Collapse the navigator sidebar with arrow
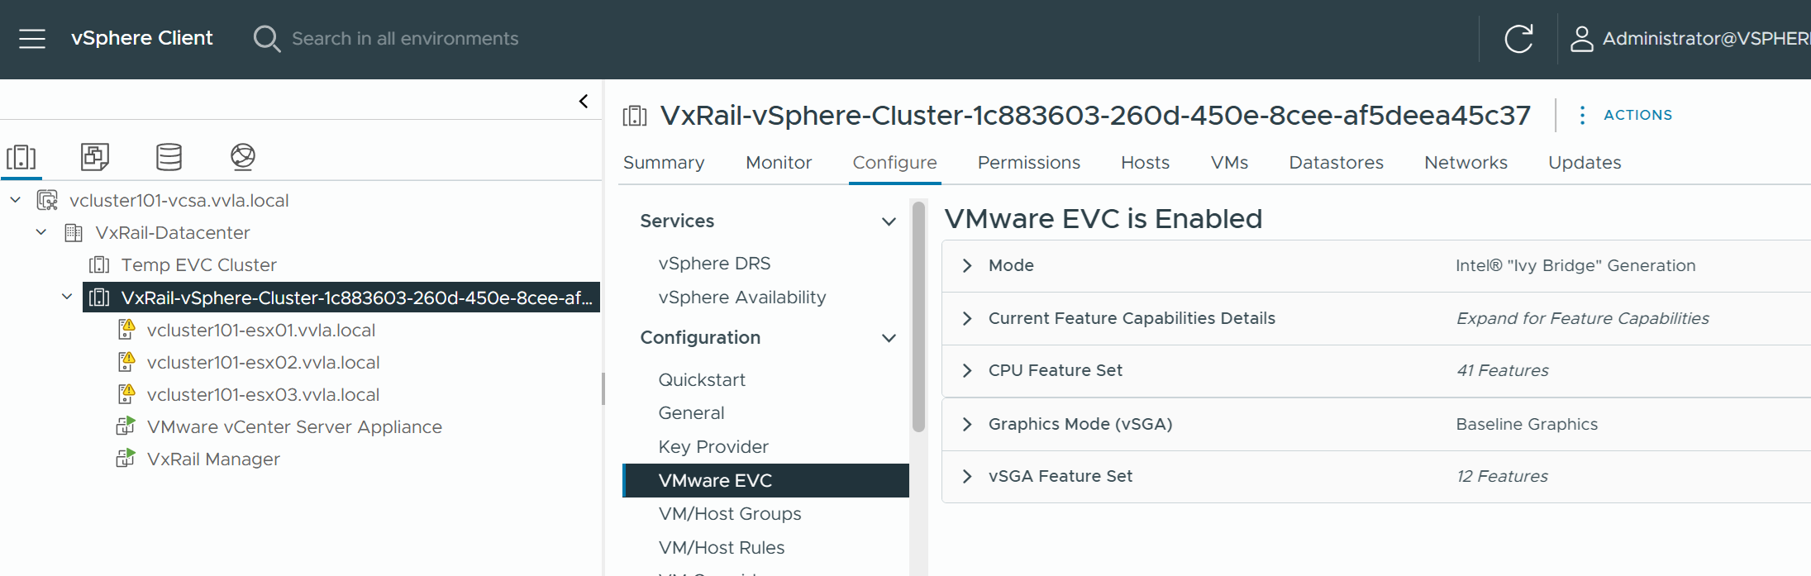Viewport: 1811px width, 576px height. [x=584, y=101]
